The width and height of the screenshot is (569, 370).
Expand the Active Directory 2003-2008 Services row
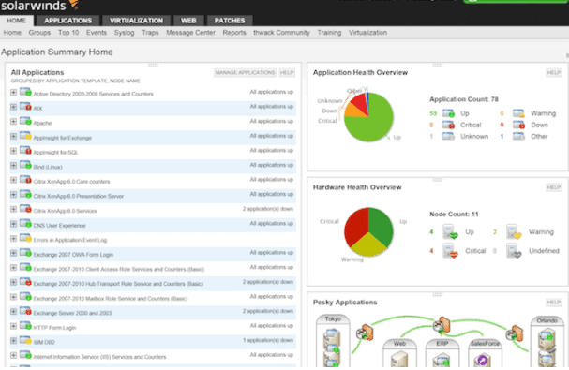[13, 92]
